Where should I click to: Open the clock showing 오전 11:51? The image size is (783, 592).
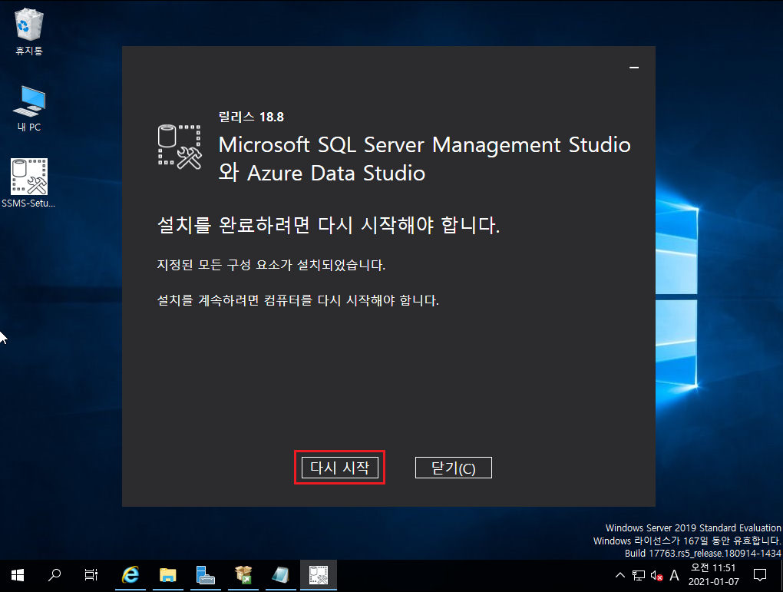714,575
